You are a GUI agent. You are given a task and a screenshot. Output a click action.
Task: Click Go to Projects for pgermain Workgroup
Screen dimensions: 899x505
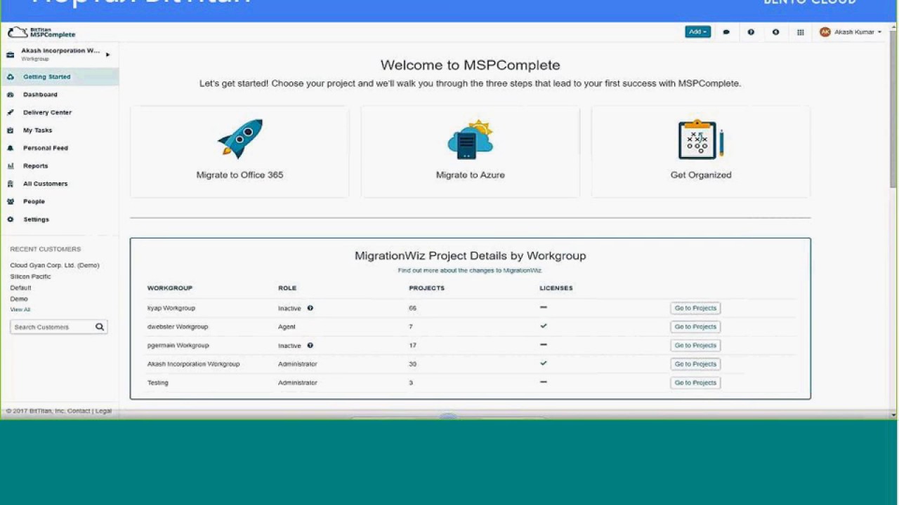[695, 345]
